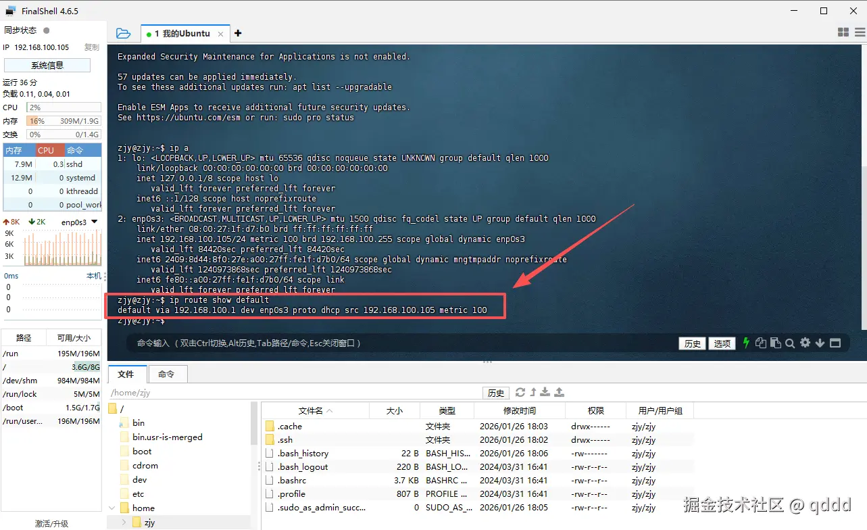The height and width of the screenshot is (530, 867).
Task: Switch to the 文件 tab
Action: point(126,374)
